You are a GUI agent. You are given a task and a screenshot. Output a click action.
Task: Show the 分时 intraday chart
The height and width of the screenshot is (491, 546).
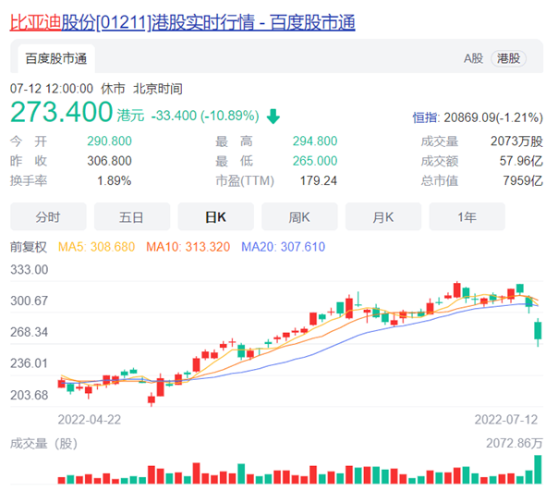[48, 216]
